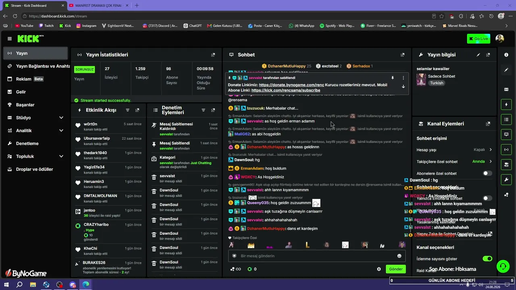
Task: Open the Spotify - Web Player bookmark
Action: click(x=337, y=26)
